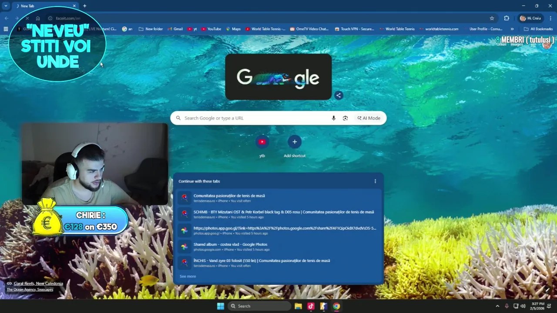The width and height of the screenshot is (557, 313).
Task: Go back with the browser back arrow
Action: point(6,18)
